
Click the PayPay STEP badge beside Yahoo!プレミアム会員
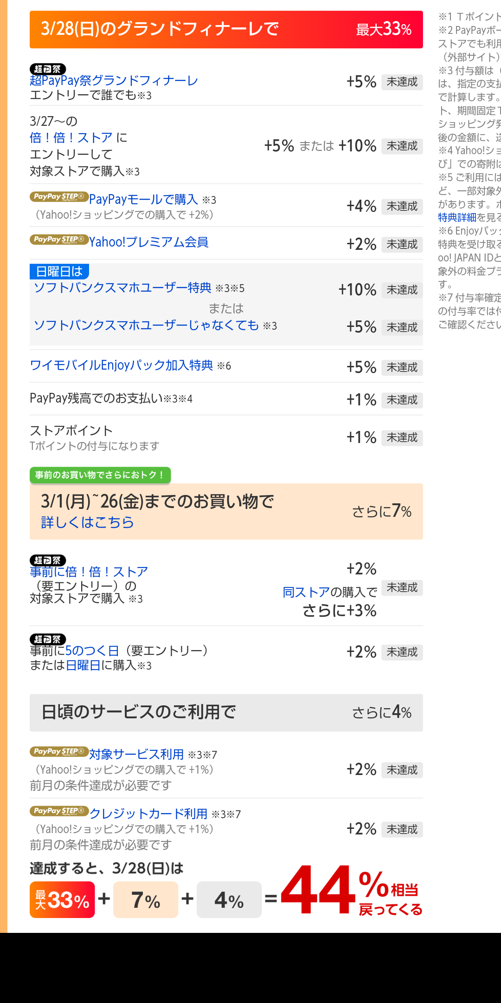(59, 240)
